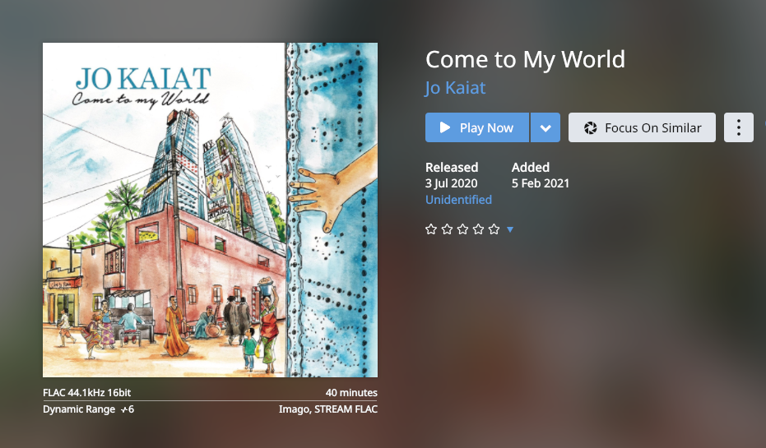Click the Come to My World cover art
Image resolution: width=766 pixels, height=448 pixels.
210,210
